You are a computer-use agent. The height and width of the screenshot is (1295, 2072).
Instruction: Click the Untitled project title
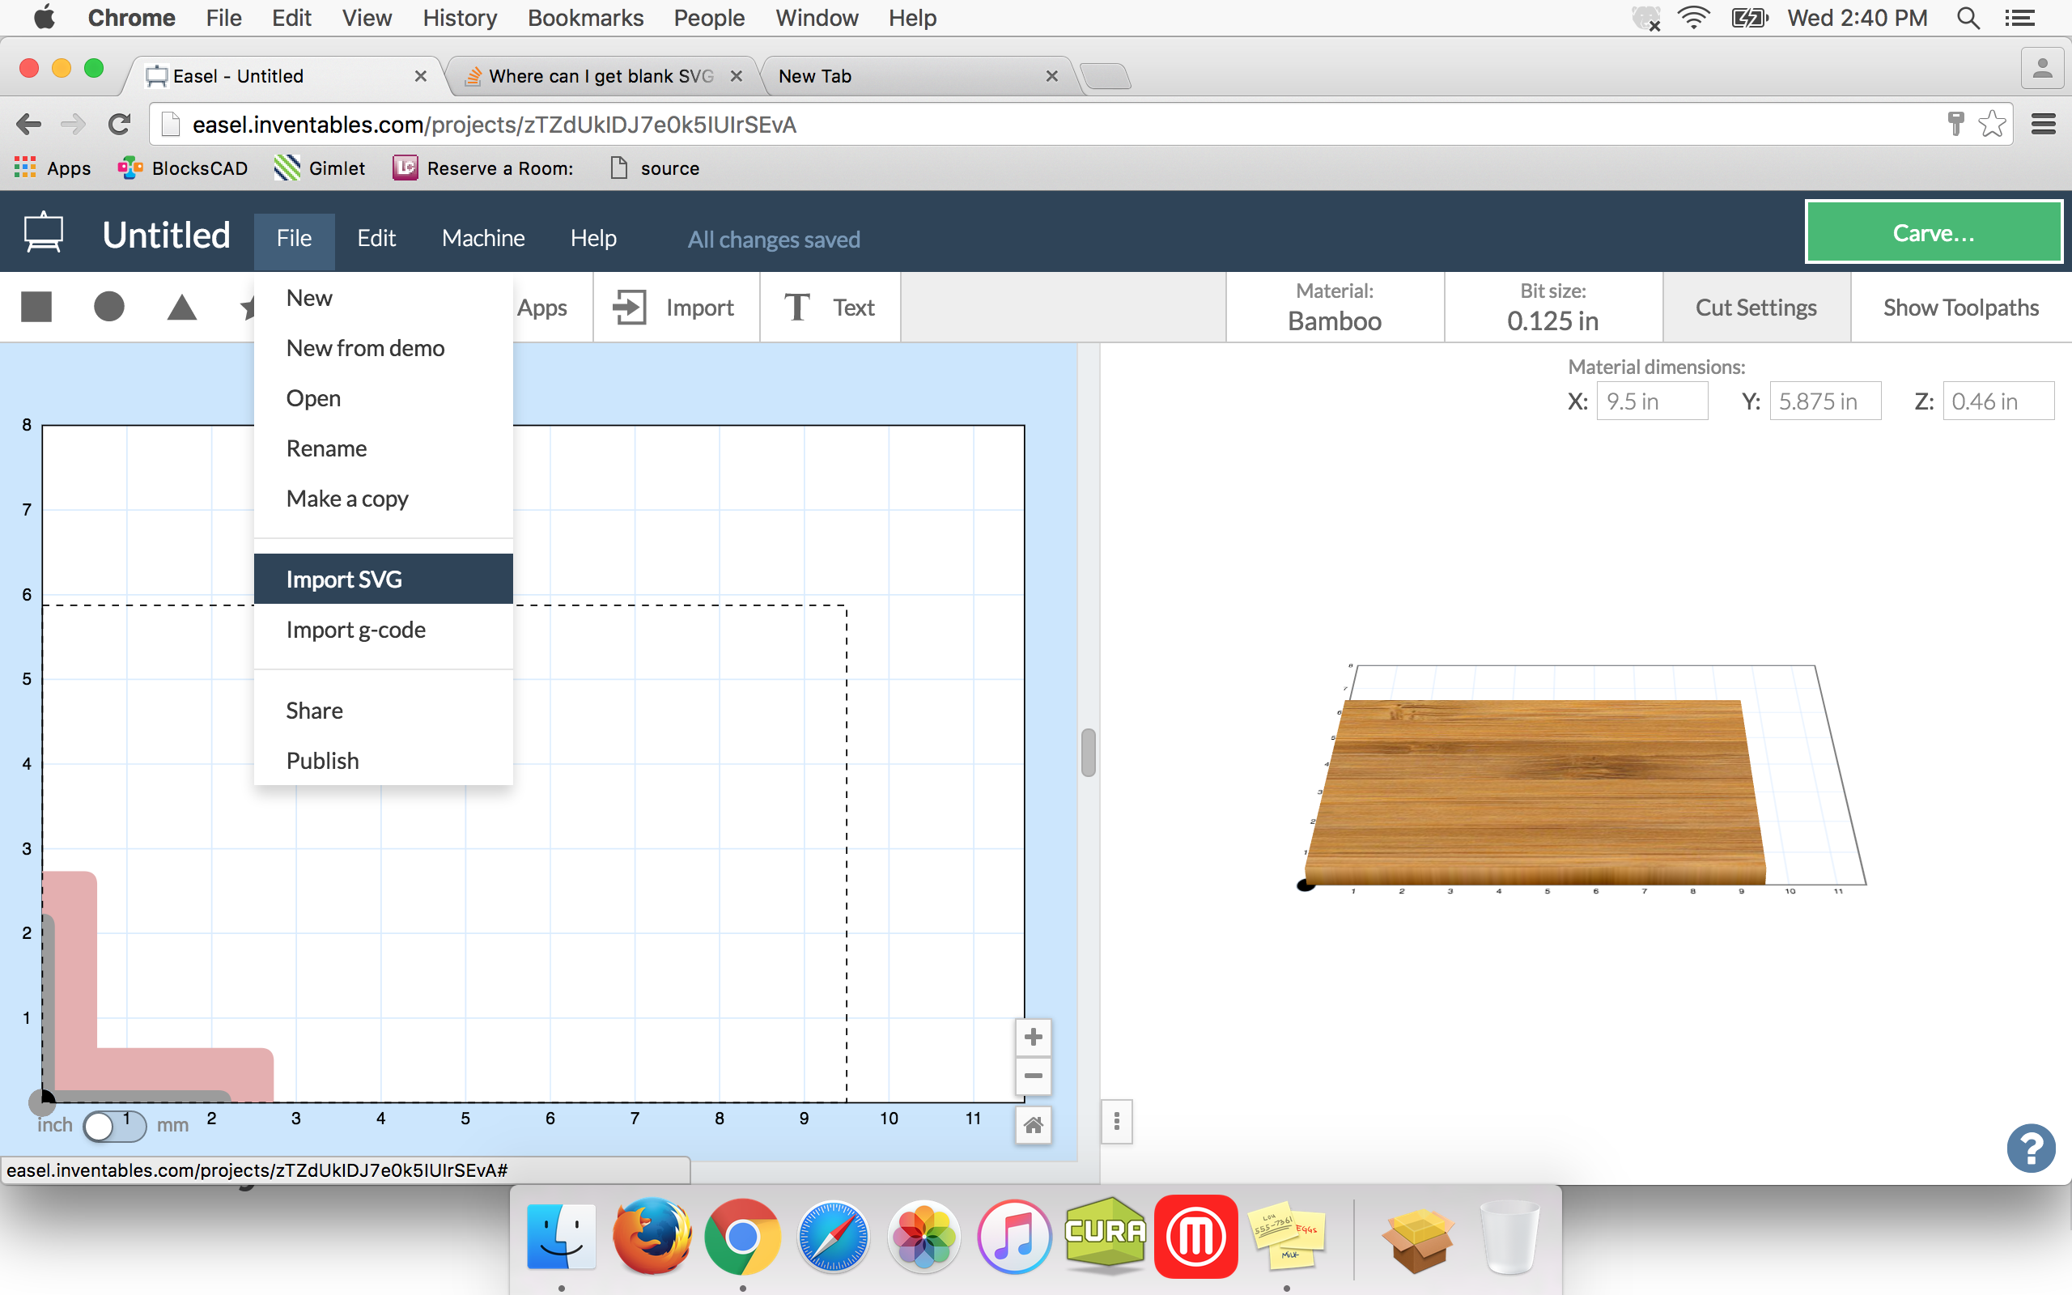pyautogui.click(x=166, y=235)
